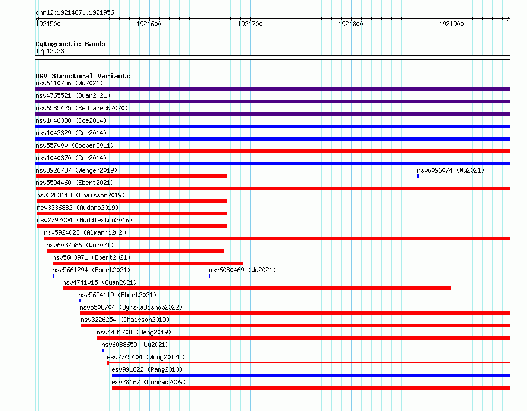Click the nsv1046388 (Coe2014) label
The image size is (527, 411).
click(71, 120)
